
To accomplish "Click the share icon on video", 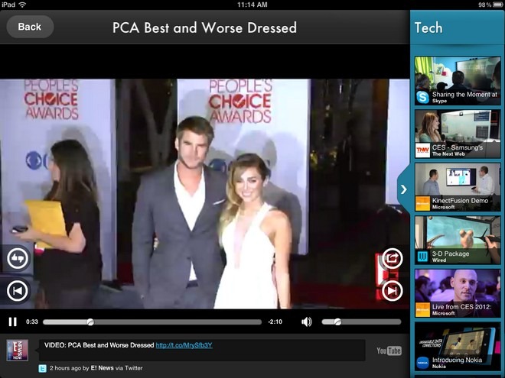I will coord(392,258).
